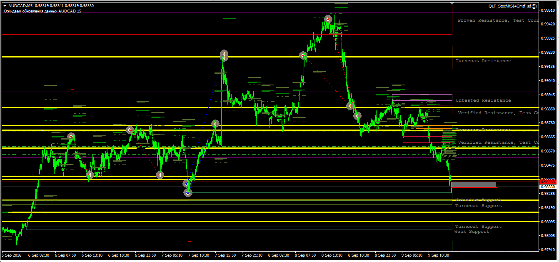Screen dimensions: 559x262
Task: Click price axis value 0.99325
Action: click(x=548, y=38)
